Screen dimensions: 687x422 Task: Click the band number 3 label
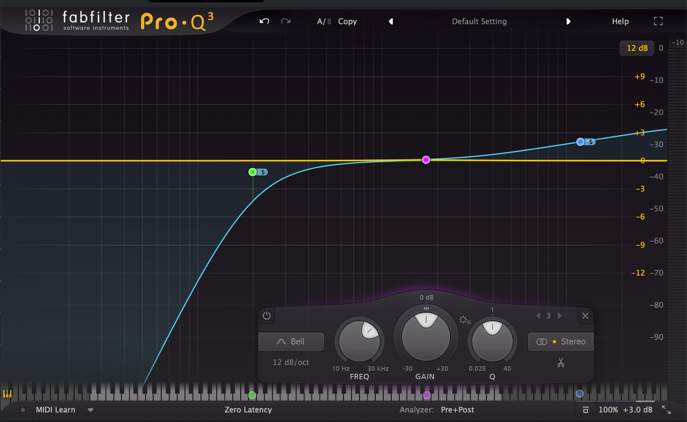[548, 316]
